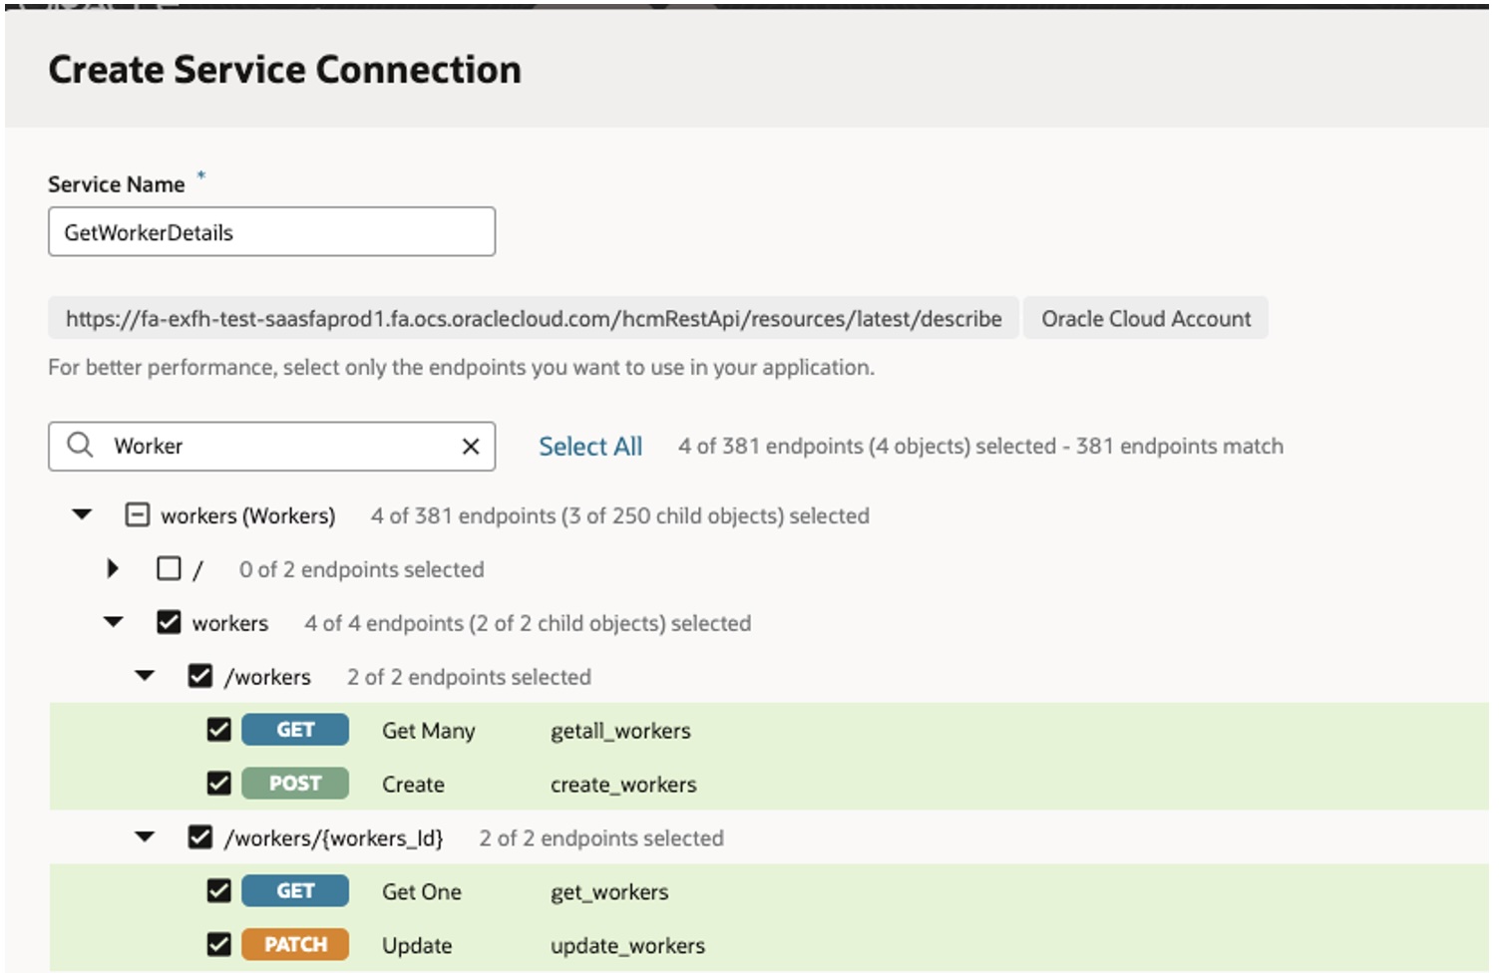Screen dimensions: 1499x979
Task: Toggle the workers (Workers) partial-selection checkbox
Action: point(137,515)
